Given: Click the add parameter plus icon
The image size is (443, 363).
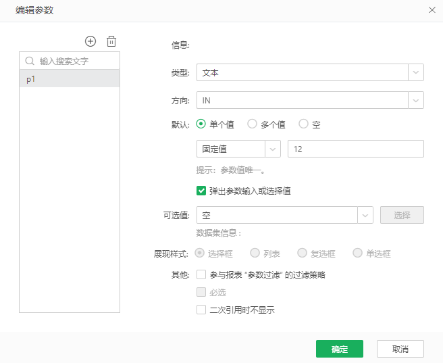Looking at the screenshot, I should [90, 41].
